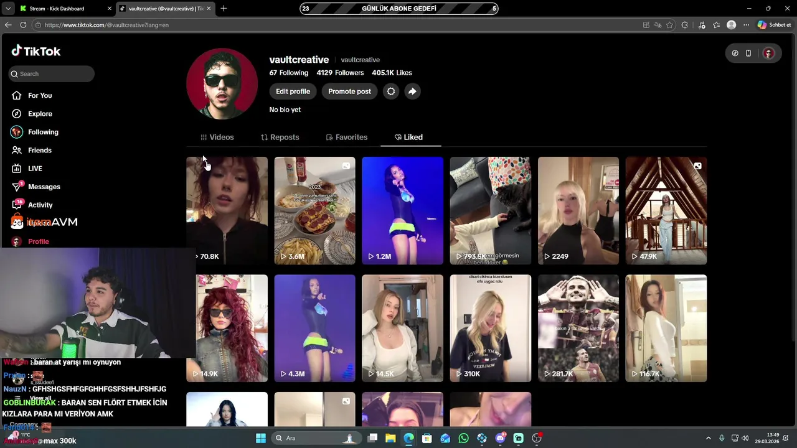The image size is (797, 448).
Task: Open the account avatar menu top right
Action: click(x=768, y=53)
